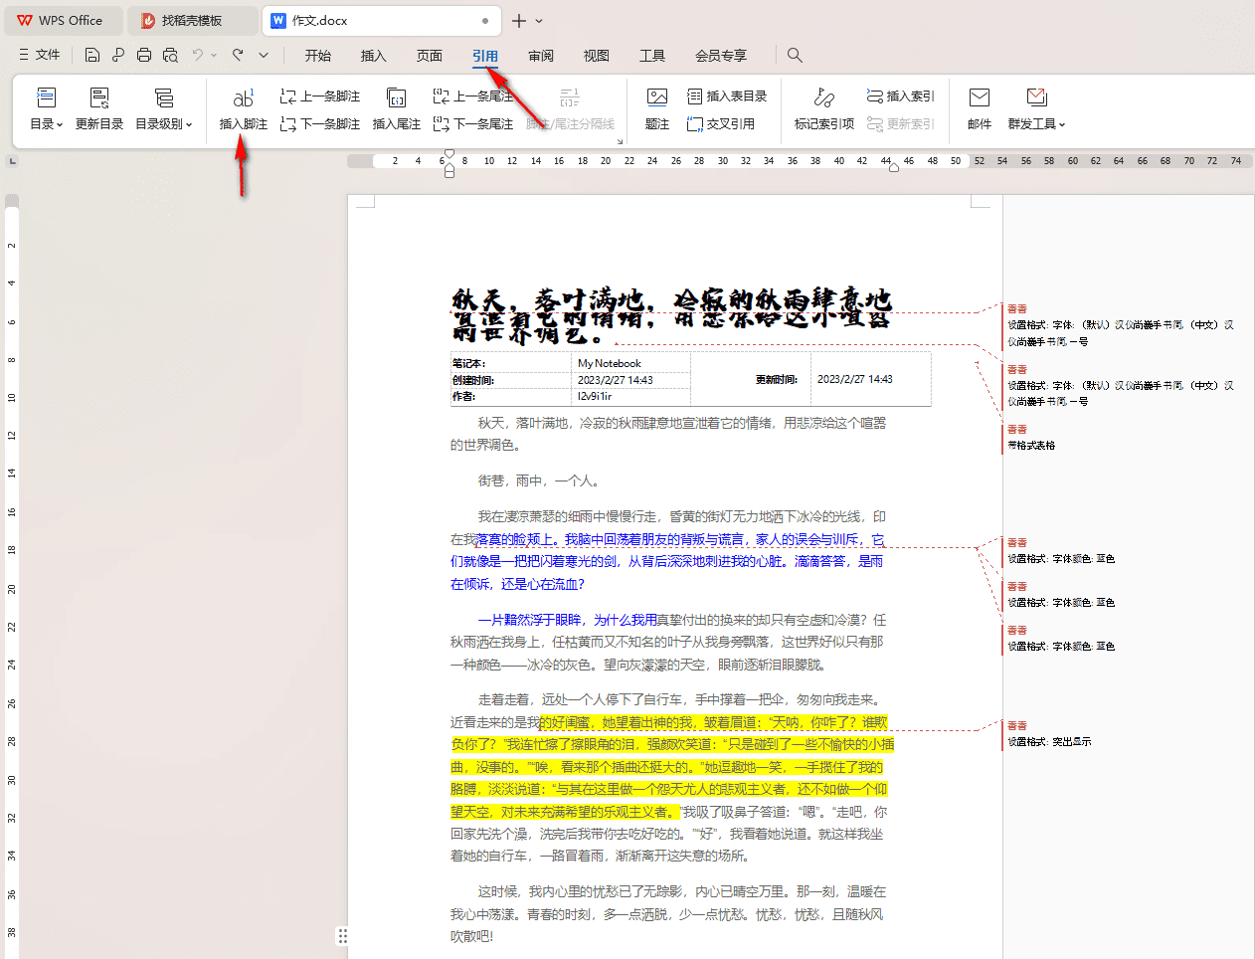Click the tab stop selector at ruler corner
Screen dimensions: 1255x959
(12, 160)
